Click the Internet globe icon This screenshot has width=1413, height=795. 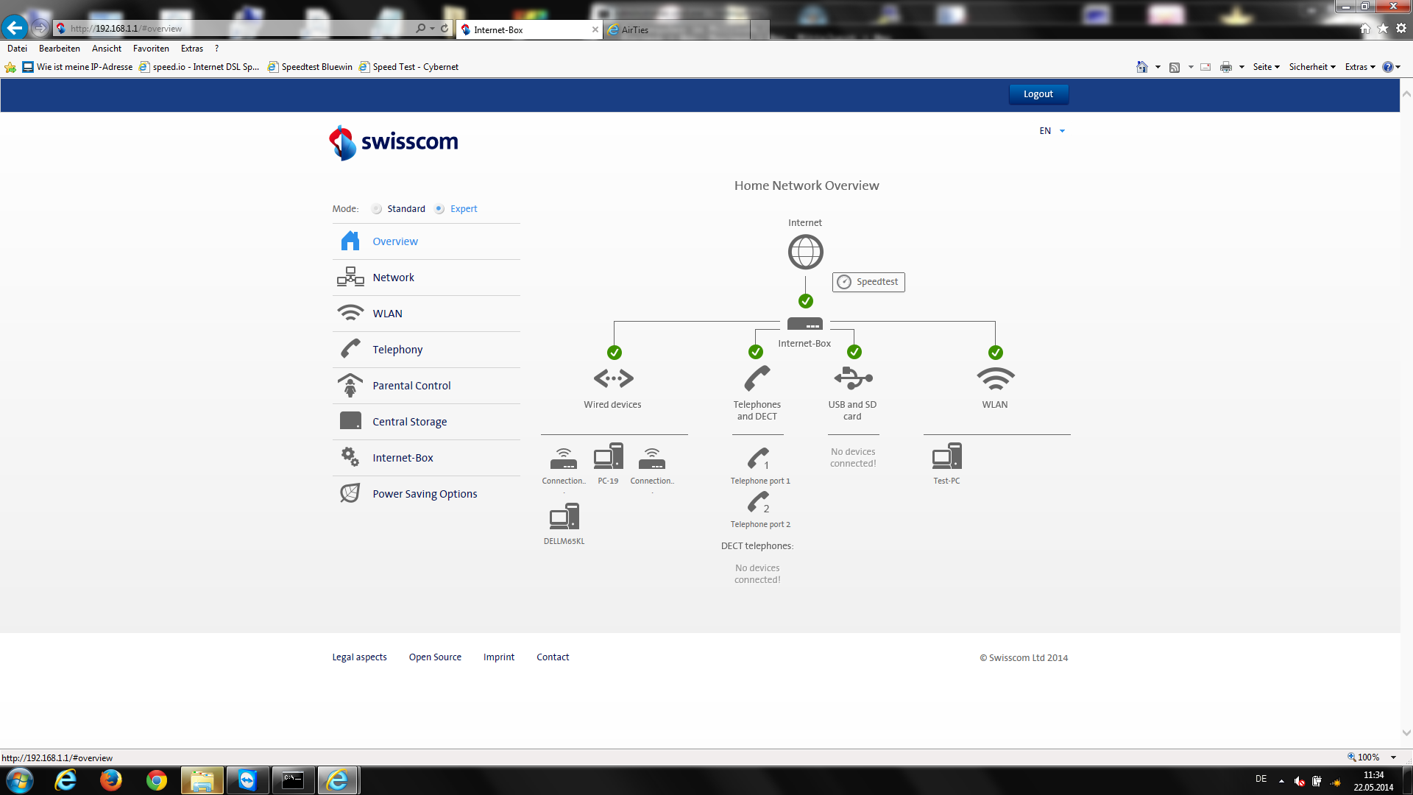805,252
